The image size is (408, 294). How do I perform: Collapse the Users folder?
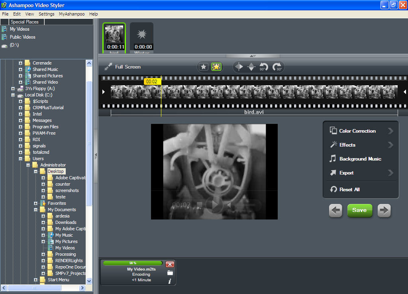coord(21,159)
